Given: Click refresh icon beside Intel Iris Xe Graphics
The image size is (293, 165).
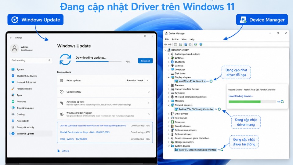Looking at the screenshot, I should 211,81.
